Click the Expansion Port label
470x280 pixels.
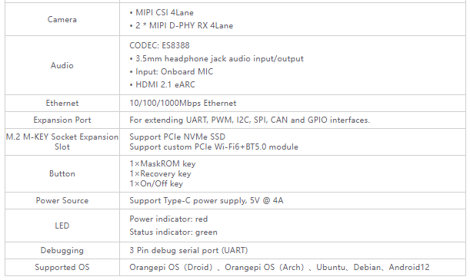click(62, 120)
